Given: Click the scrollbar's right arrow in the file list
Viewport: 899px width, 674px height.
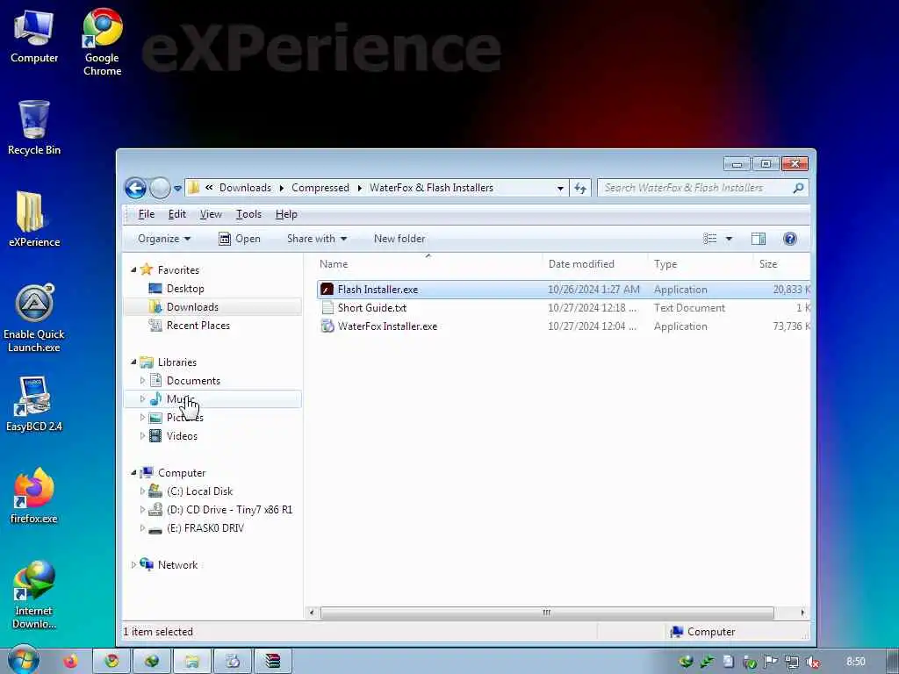Looking at the screenshot, I should 802,613.
